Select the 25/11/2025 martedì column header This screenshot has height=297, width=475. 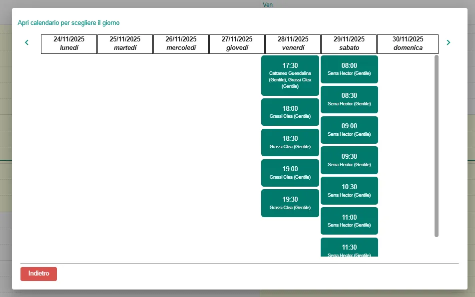(x=125, y=44)
